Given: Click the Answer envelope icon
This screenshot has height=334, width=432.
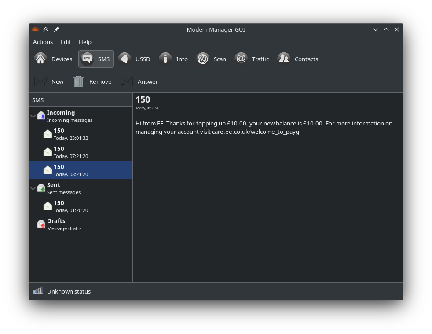Looking at the screenshot, I should click(x=126, y=81).
